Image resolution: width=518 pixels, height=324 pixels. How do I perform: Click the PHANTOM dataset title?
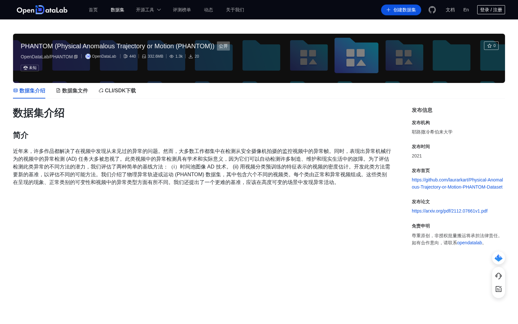[x=118, y=46]
